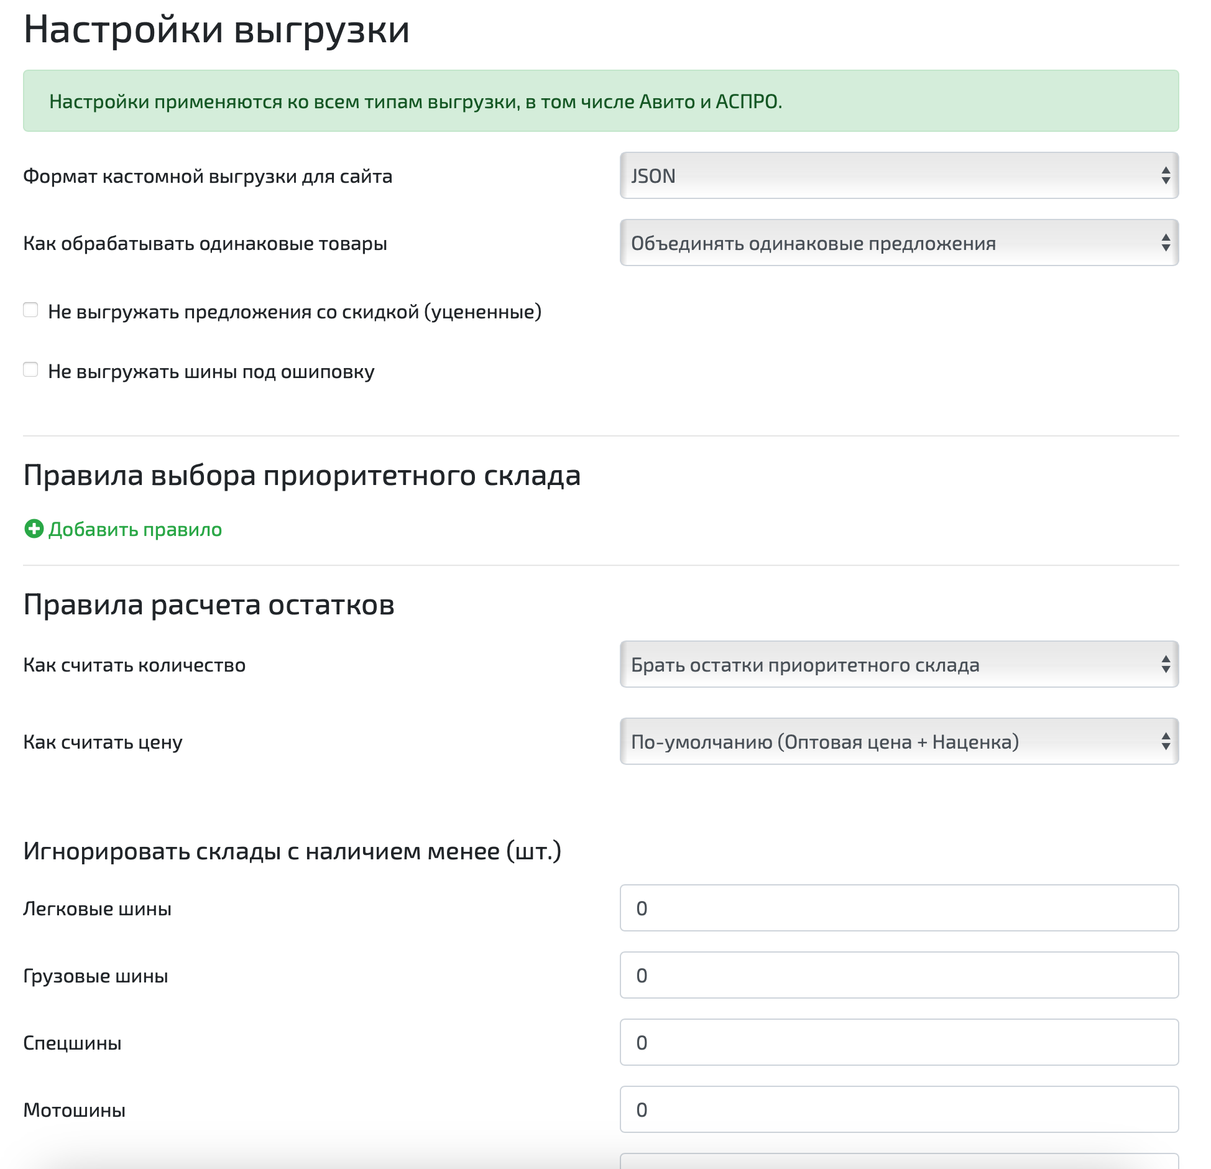Image resolution: width=1211 pixels, height=1169 pixels.
Task: Click arrows icon on quantity calculation select
Action: point(1166,665)
